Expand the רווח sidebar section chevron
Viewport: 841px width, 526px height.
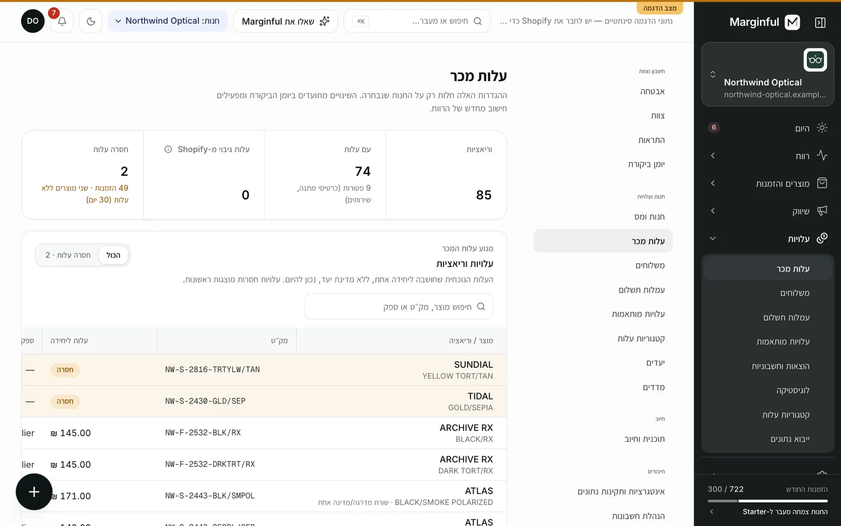click(x=713, y=156)
